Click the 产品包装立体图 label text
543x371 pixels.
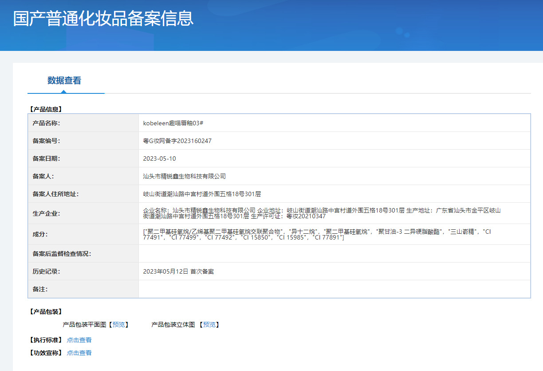[173, 325]
